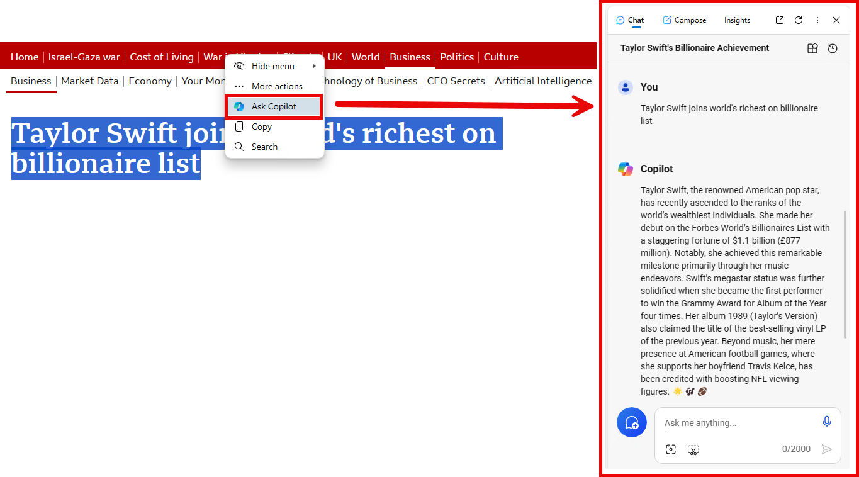Click the add image/visual search icon
859x477 pixels.
point(671,449)
